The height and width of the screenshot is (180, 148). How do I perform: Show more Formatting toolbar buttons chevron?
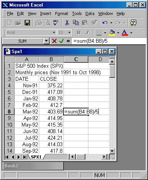[143, 30]
